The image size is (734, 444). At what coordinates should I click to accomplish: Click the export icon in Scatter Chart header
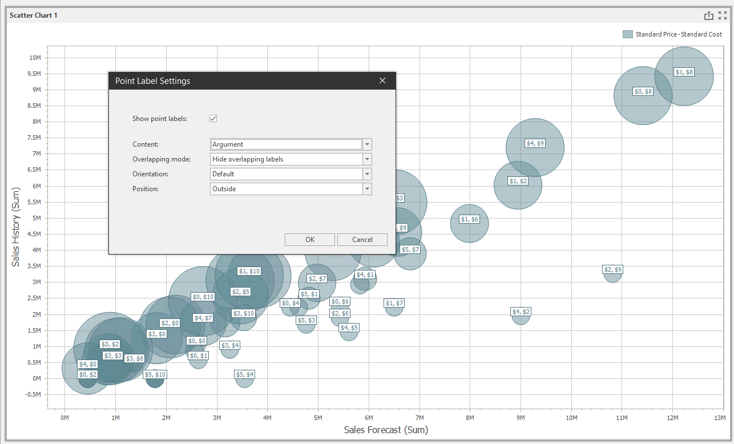(x=709, y=15)
